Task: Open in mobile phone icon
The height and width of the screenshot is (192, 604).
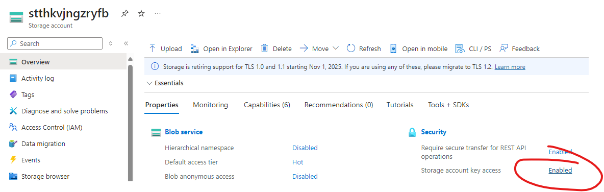Action: tap(393, 49)
